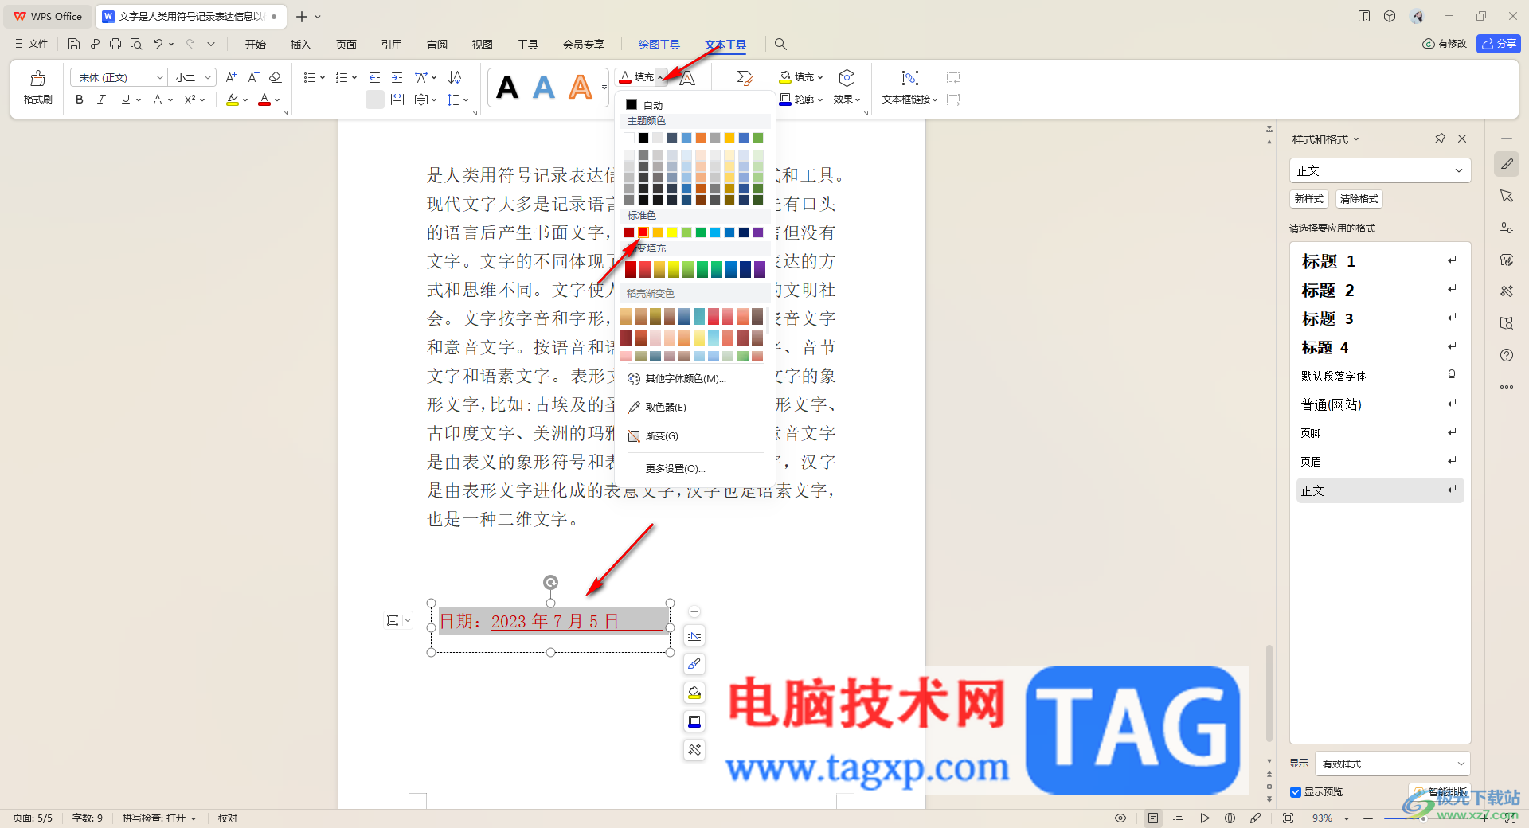Open the search magnifier in menu bar
1529x828 pixels.
pos(780,44)
